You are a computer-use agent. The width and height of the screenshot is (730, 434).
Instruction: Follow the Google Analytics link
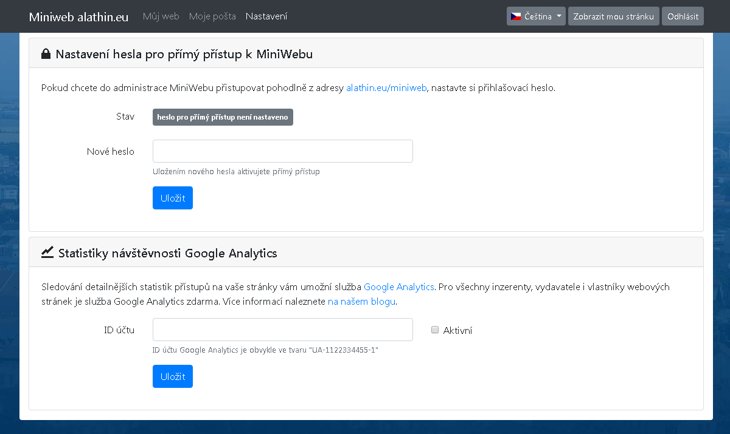[x=398, y=287]
